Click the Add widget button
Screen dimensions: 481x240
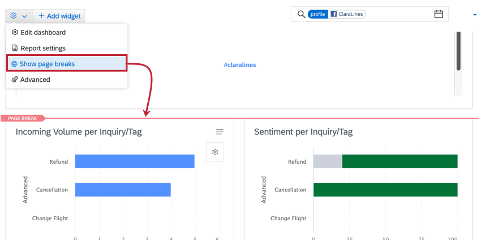point(59,16)
